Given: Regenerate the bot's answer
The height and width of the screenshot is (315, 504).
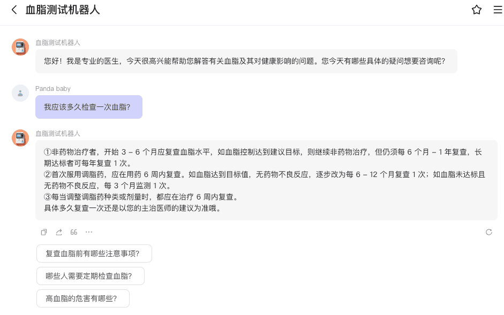Looking at the screenshot, I should click(x=488, y=232).
